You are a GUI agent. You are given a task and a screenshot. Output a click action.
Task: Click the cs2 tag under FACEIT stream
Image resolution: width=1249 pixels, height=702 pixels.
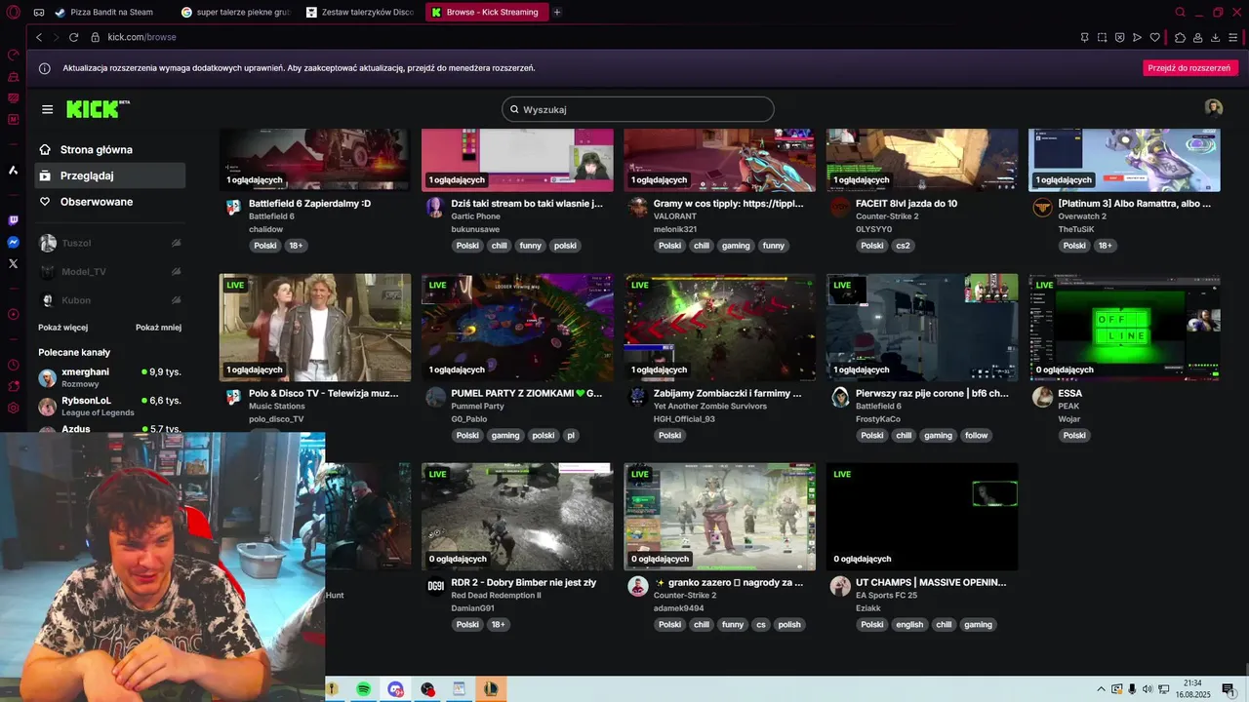[x=903, y=246]
